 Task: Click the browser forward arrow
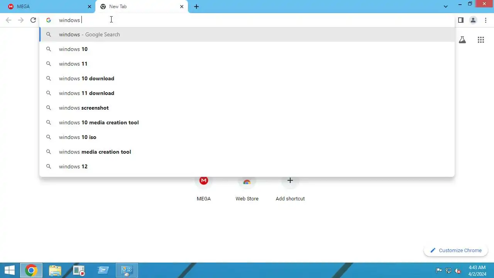21,20
